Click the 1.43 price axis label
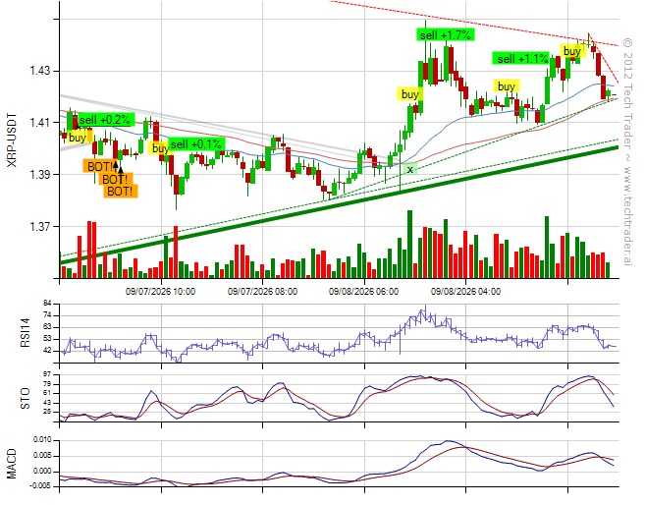 click(x=39, y=71)
